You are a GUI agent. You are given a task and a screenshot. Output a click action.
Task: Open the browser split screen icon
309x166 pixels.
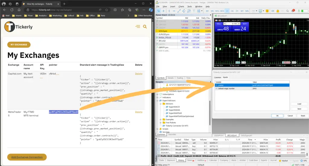[x=115, y=10]
